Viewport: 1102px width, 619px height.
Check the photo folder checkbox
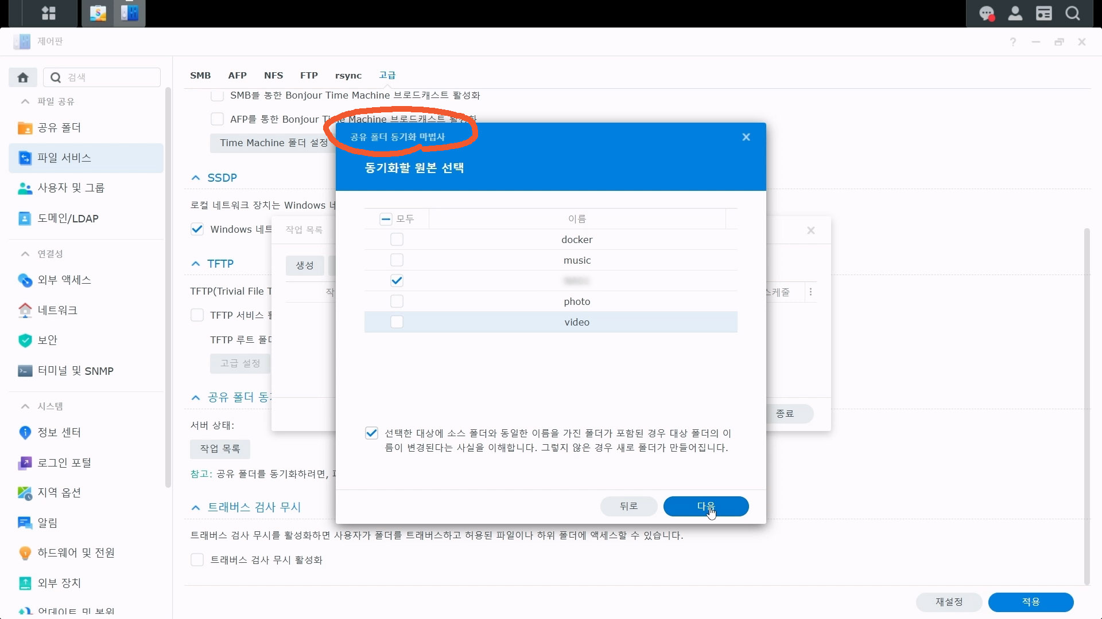tap(397, 301)
